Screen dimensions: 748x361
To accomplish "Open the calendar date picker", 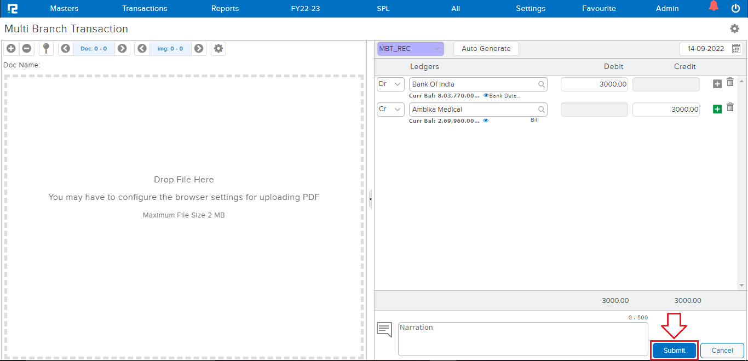I will pos(736,49).
